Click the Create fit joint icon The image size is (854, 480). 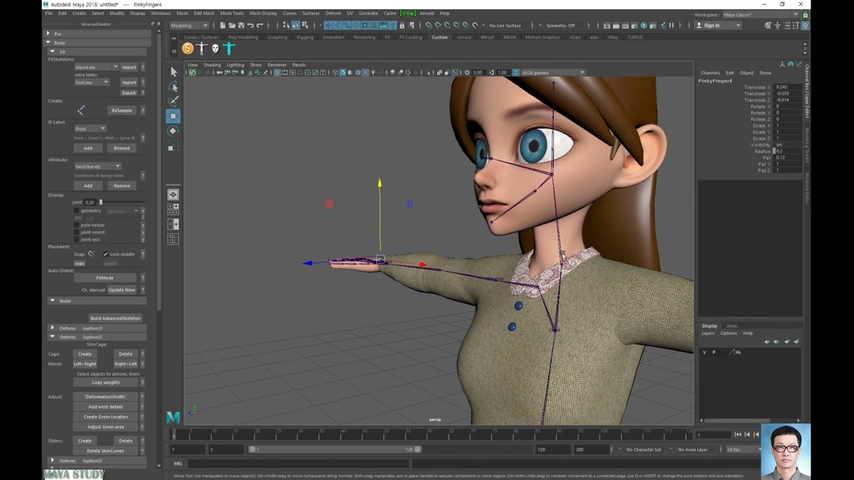(81, 111)
